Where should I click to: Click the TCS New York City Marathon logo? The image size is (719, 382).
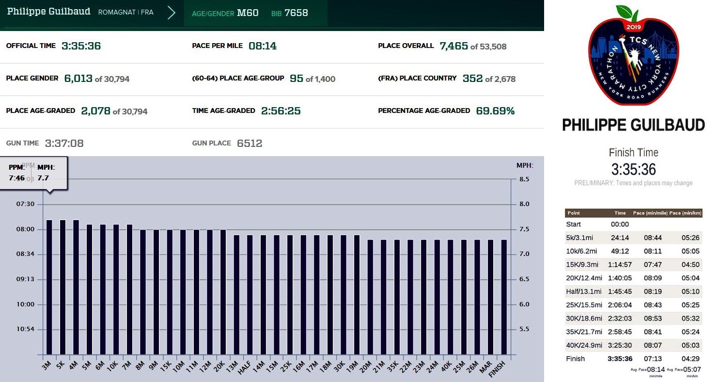pos(633,56)
